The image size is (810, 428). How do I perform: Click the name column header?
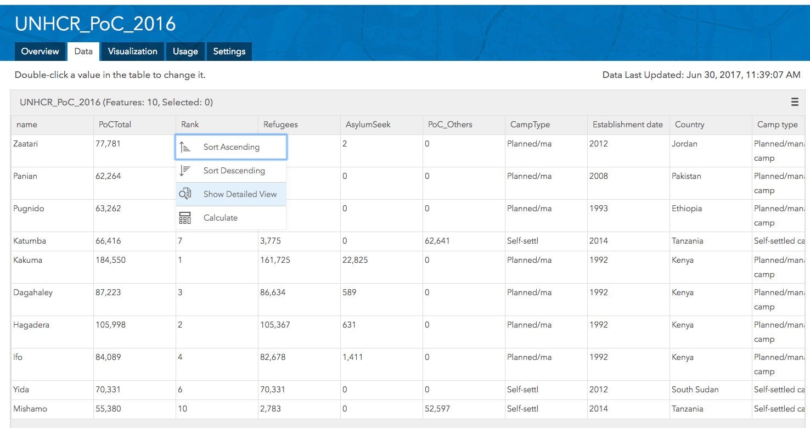[52, 125]
